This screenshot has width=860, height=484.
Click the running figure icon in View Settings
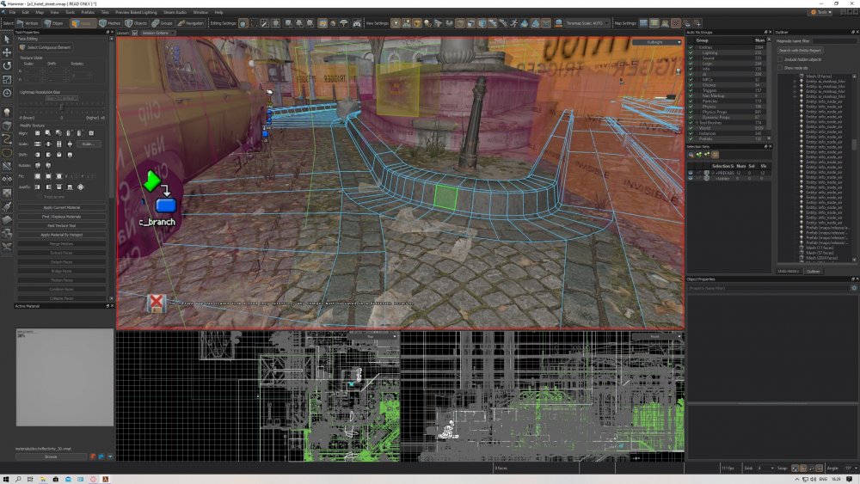[x=514, y=23]
